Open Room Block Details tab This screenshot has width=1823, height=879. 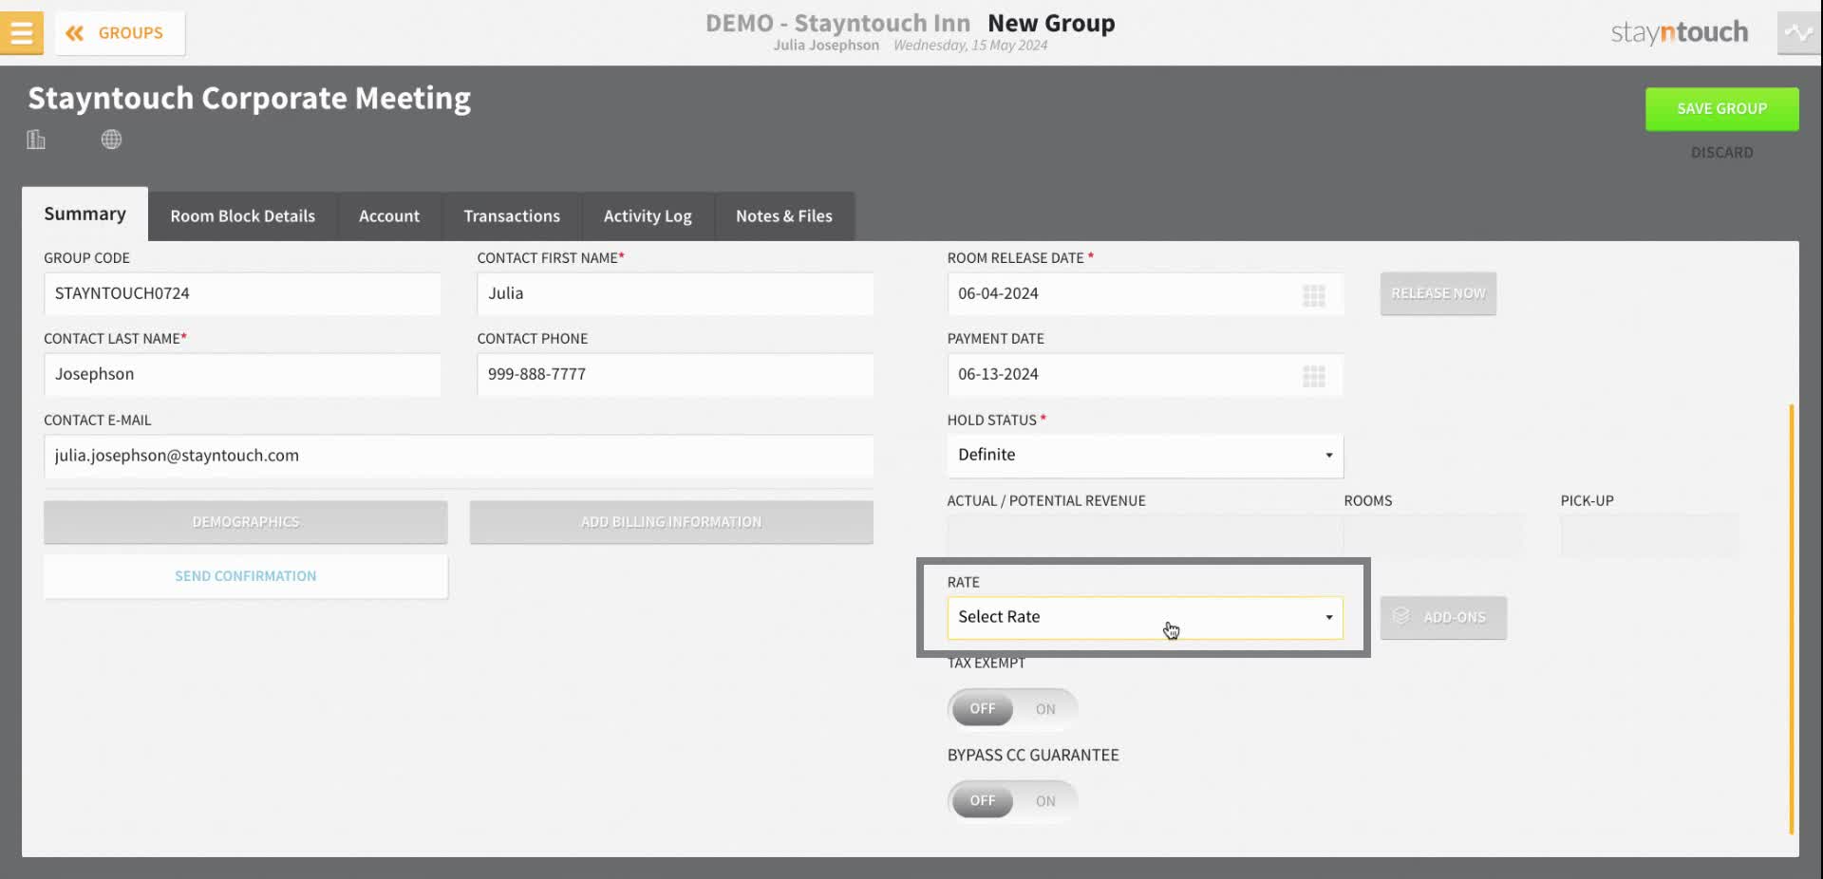click(x=242, y=216)
